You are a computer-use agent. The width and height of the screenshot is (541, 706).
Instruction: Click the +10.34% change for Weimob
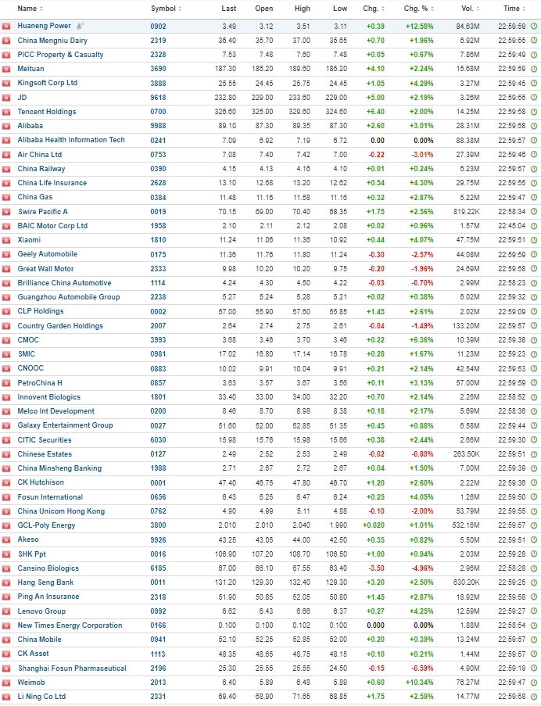point(420,682)
